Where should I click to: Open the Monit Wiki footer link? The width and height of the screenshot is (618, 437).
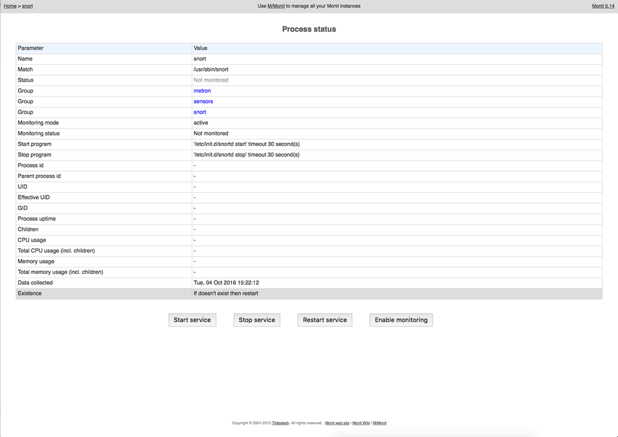coord(361,423)
